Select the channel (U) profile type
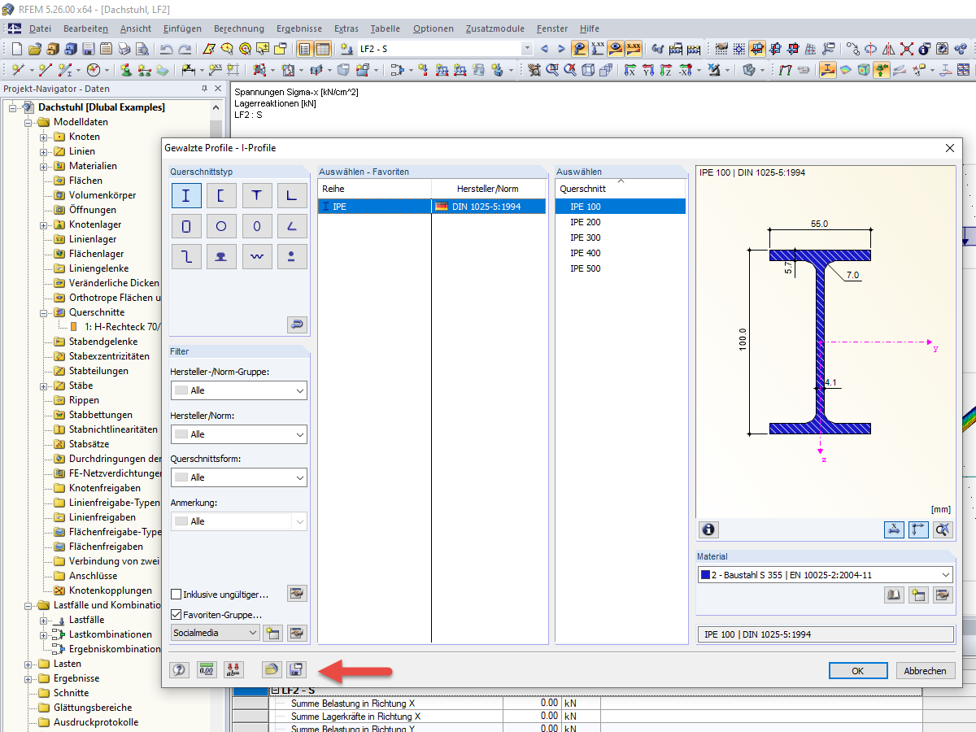This screenshot has width=976, height=732. click(221, 195)
